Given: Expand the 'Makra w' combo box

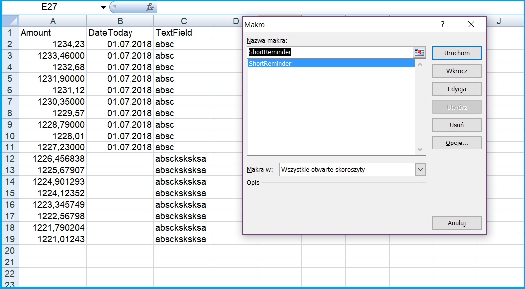Looking at the screenshot, I should pos(421,170).
